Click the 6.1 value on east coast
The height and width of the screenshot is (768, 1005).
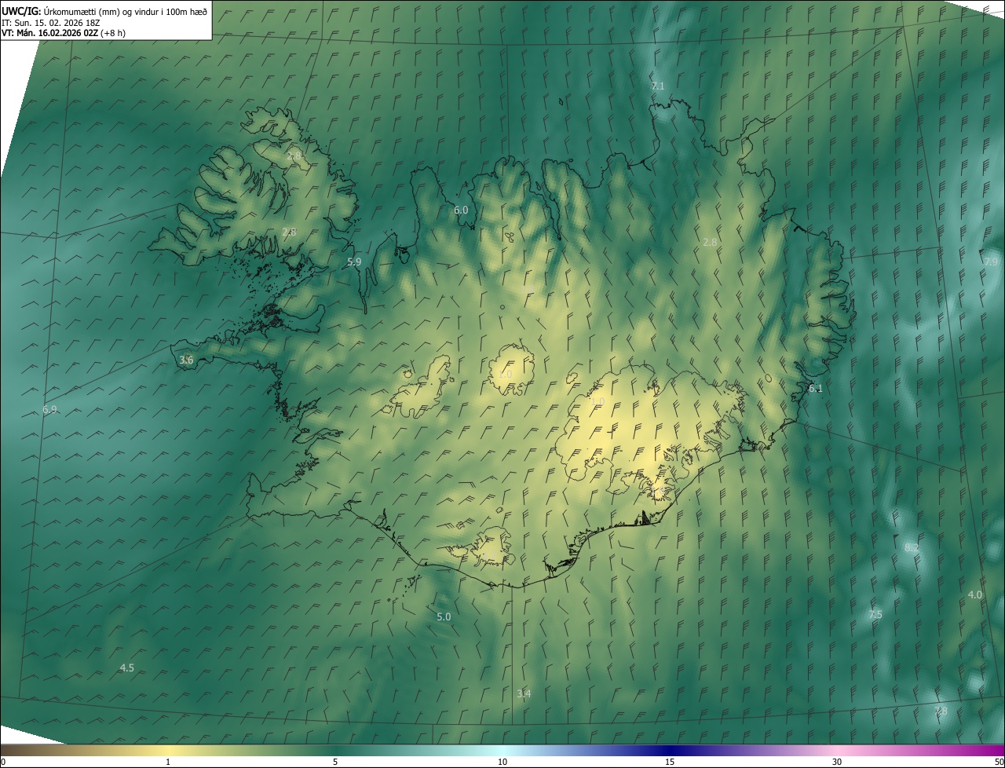pyautogui.click(x=815, y=388)
